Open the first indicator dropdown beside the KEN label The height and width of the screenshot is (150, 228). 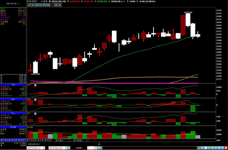coord(70,140)
